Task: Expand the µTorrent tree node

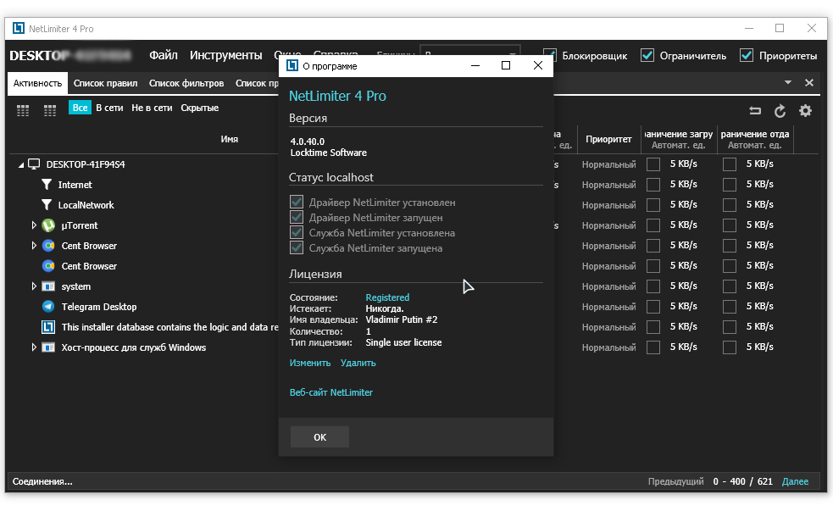Action: click(34, 225)
